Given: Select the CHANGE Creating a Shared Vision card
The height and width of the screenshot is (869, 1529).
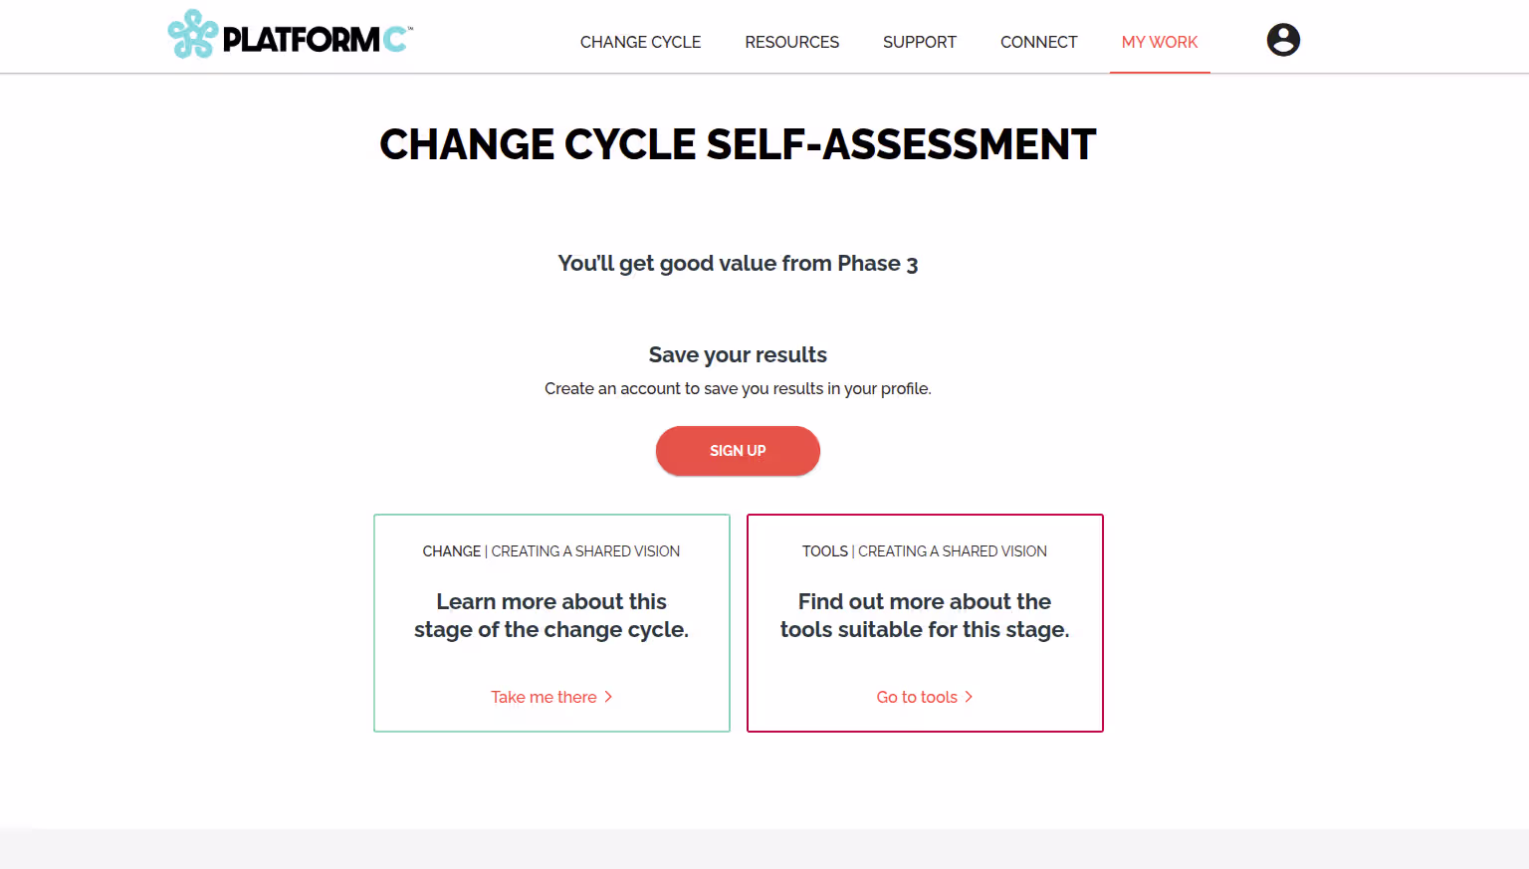Looking at the screenshot, I should click(551, 623).
